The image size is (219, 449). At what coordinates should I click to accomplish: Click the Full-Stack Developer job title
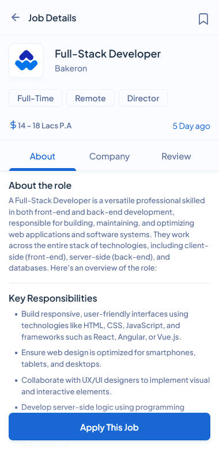pos(108,54)
